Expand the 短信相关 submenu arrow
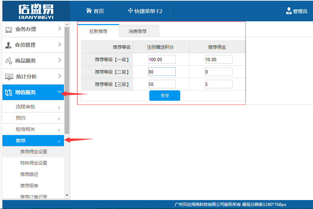This screenshot has height=209, width=313. [x=59, y=130]
